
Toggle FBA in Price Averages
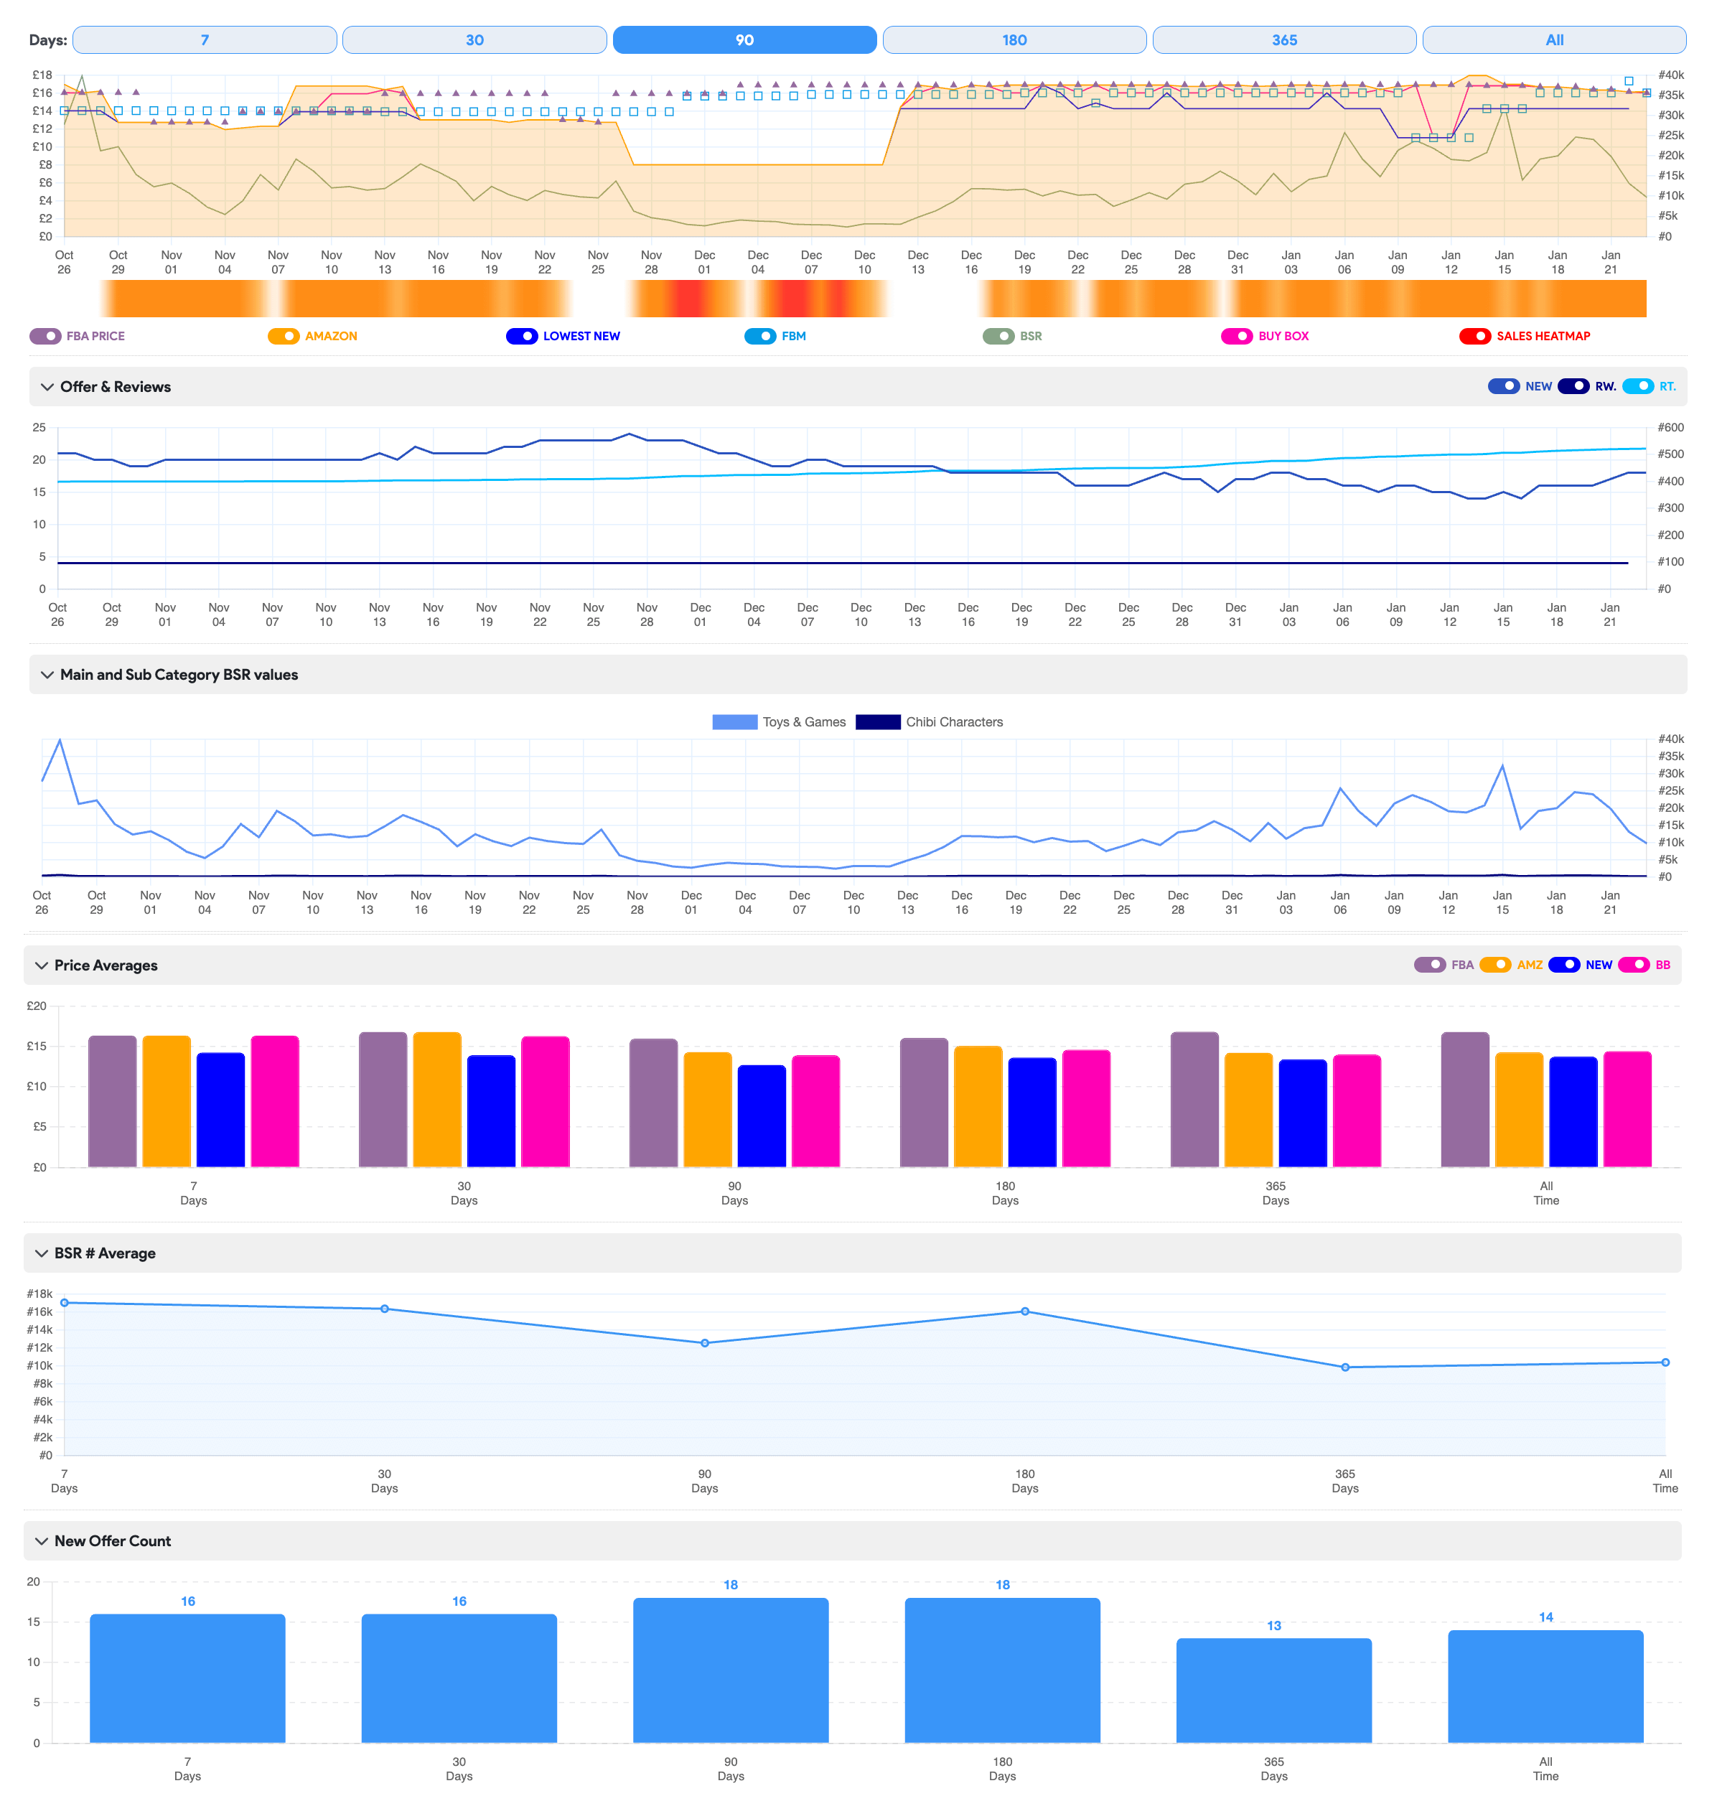tap(1430, 965)
